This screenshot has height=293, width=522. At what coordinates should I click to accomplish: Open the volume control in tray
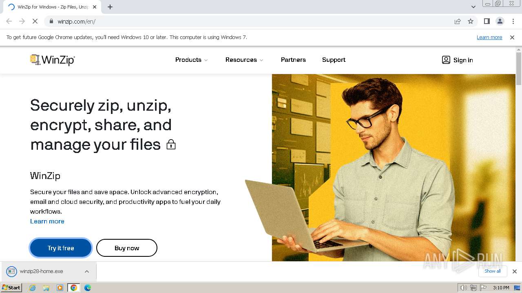click(463, 288)
